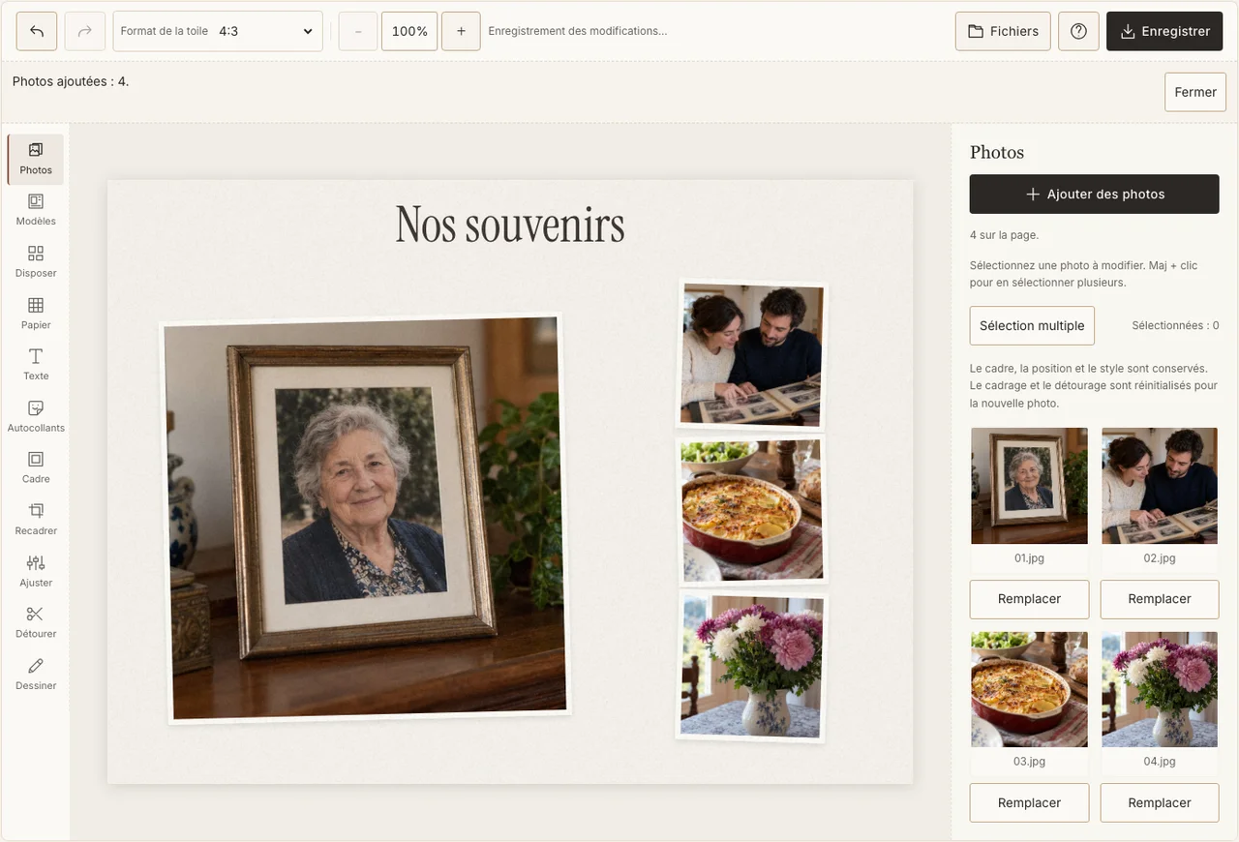The height and width of the screenshot is (842, 1239).
Task: Click Remplacer under 03.jpg
Action: (1029, 802)
